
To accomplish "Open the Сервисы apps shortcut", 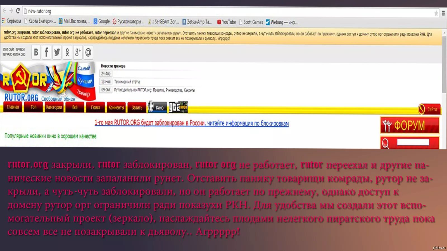I will tap(11, 21).
